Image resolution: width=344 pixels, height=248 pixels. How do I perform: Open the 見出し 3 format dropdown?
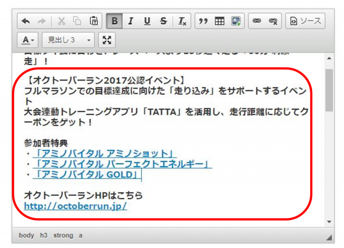(68, 40)
